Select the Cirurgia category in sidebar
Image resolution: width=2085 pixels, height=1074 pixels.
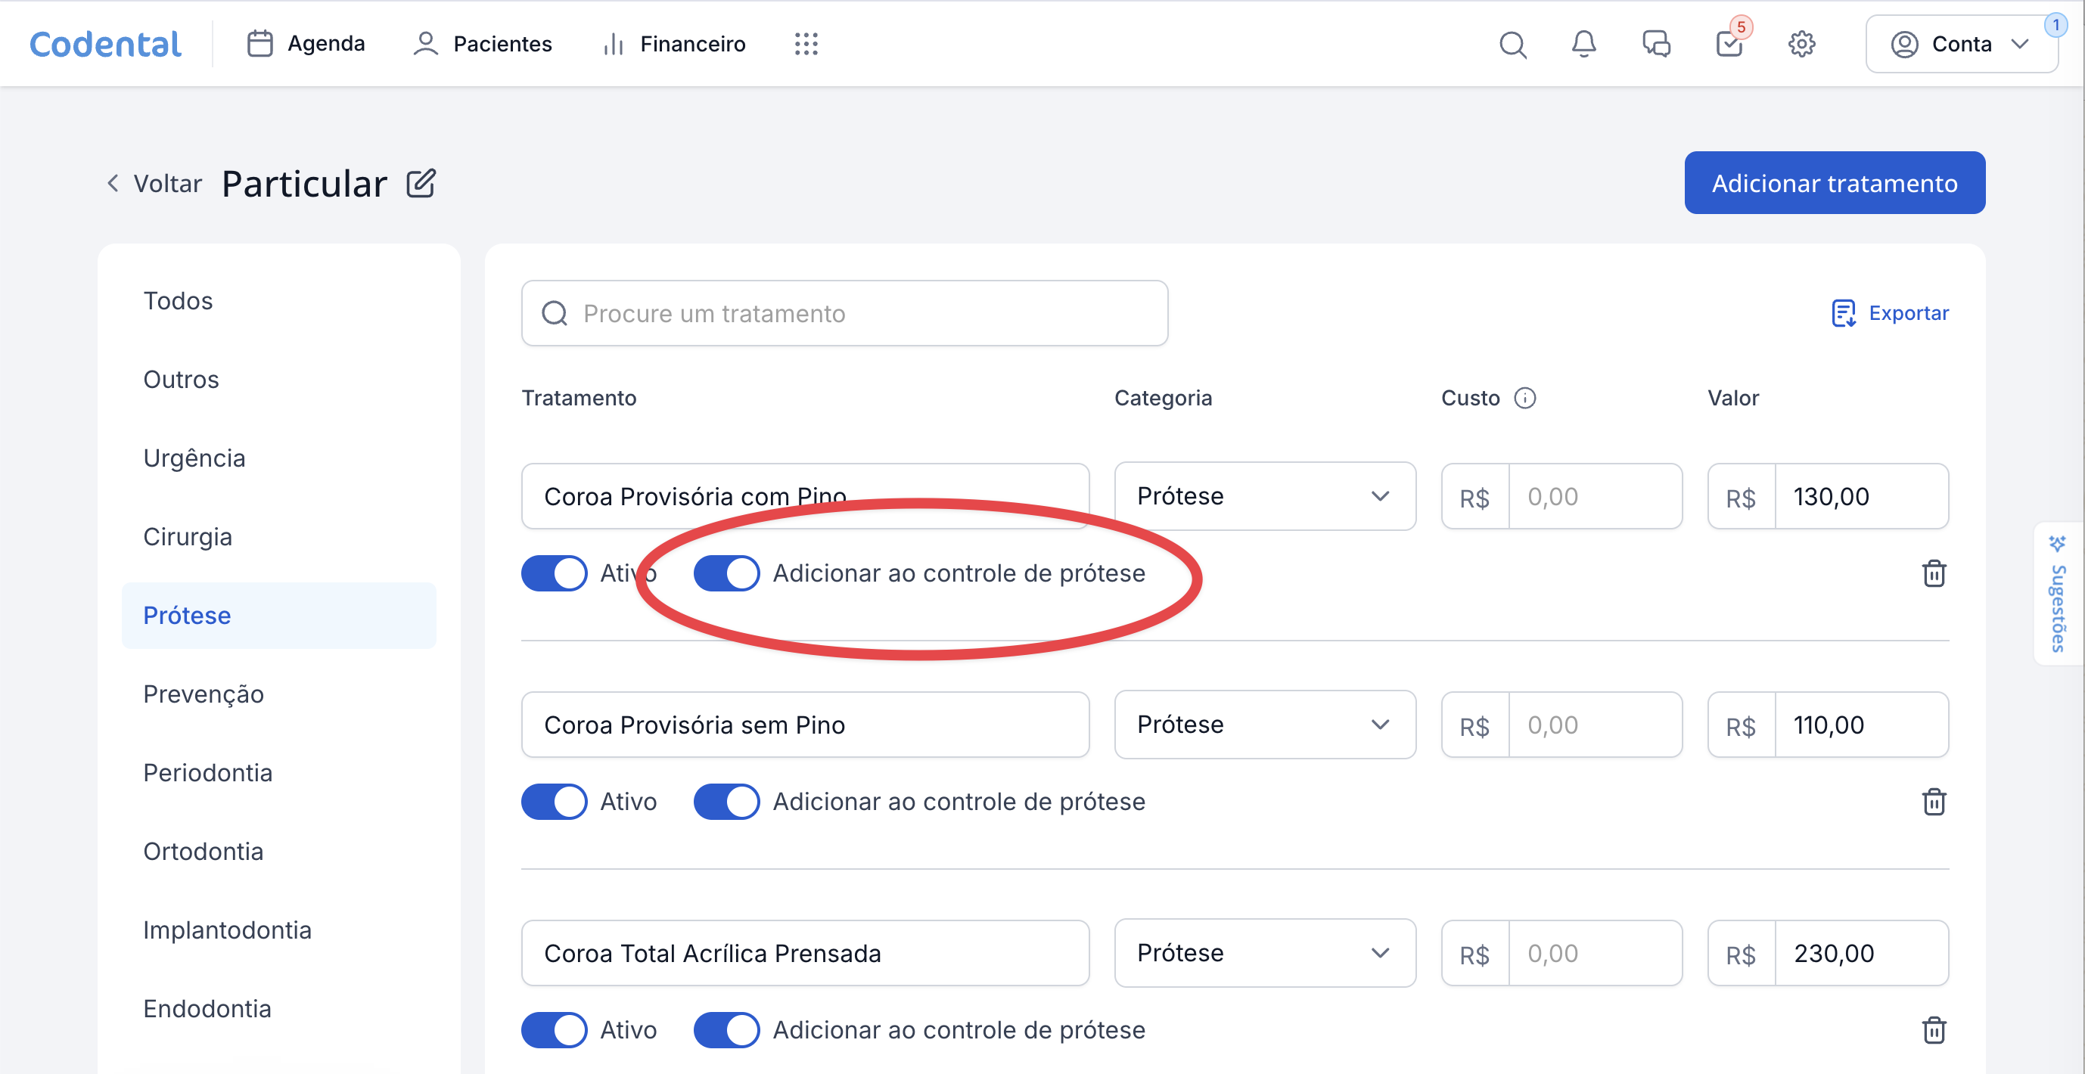(188, 538)
